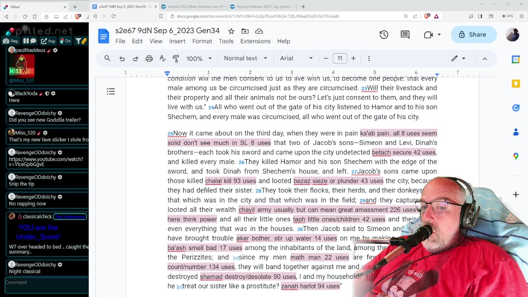
Task: Open the Tools menu
Action: [226, 41]
